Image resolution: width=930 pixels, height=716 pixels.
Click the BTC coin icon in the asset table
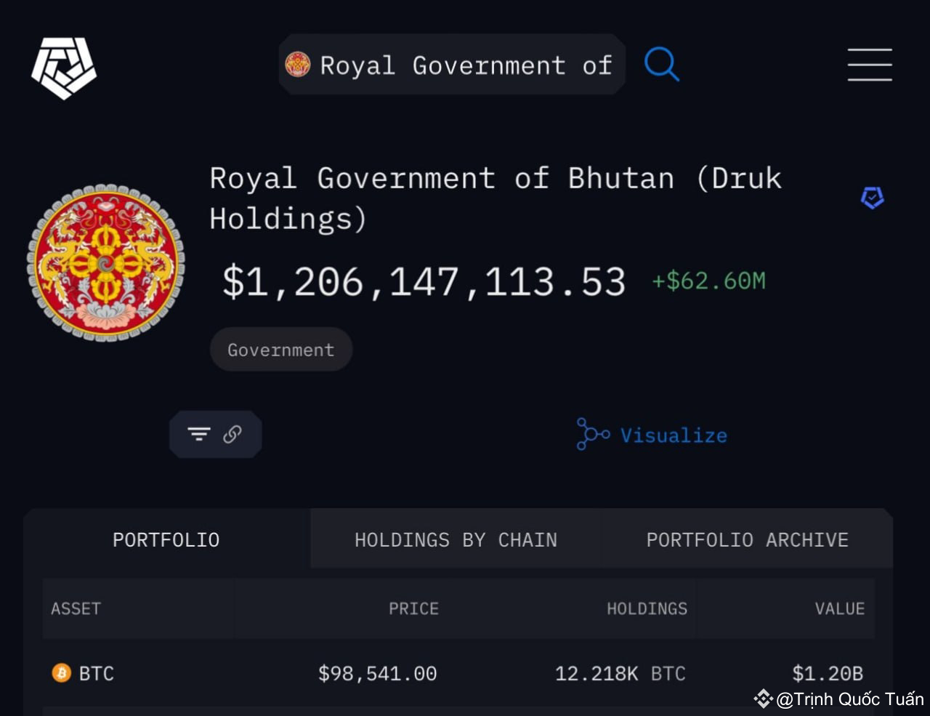click(x=60, y=673)
